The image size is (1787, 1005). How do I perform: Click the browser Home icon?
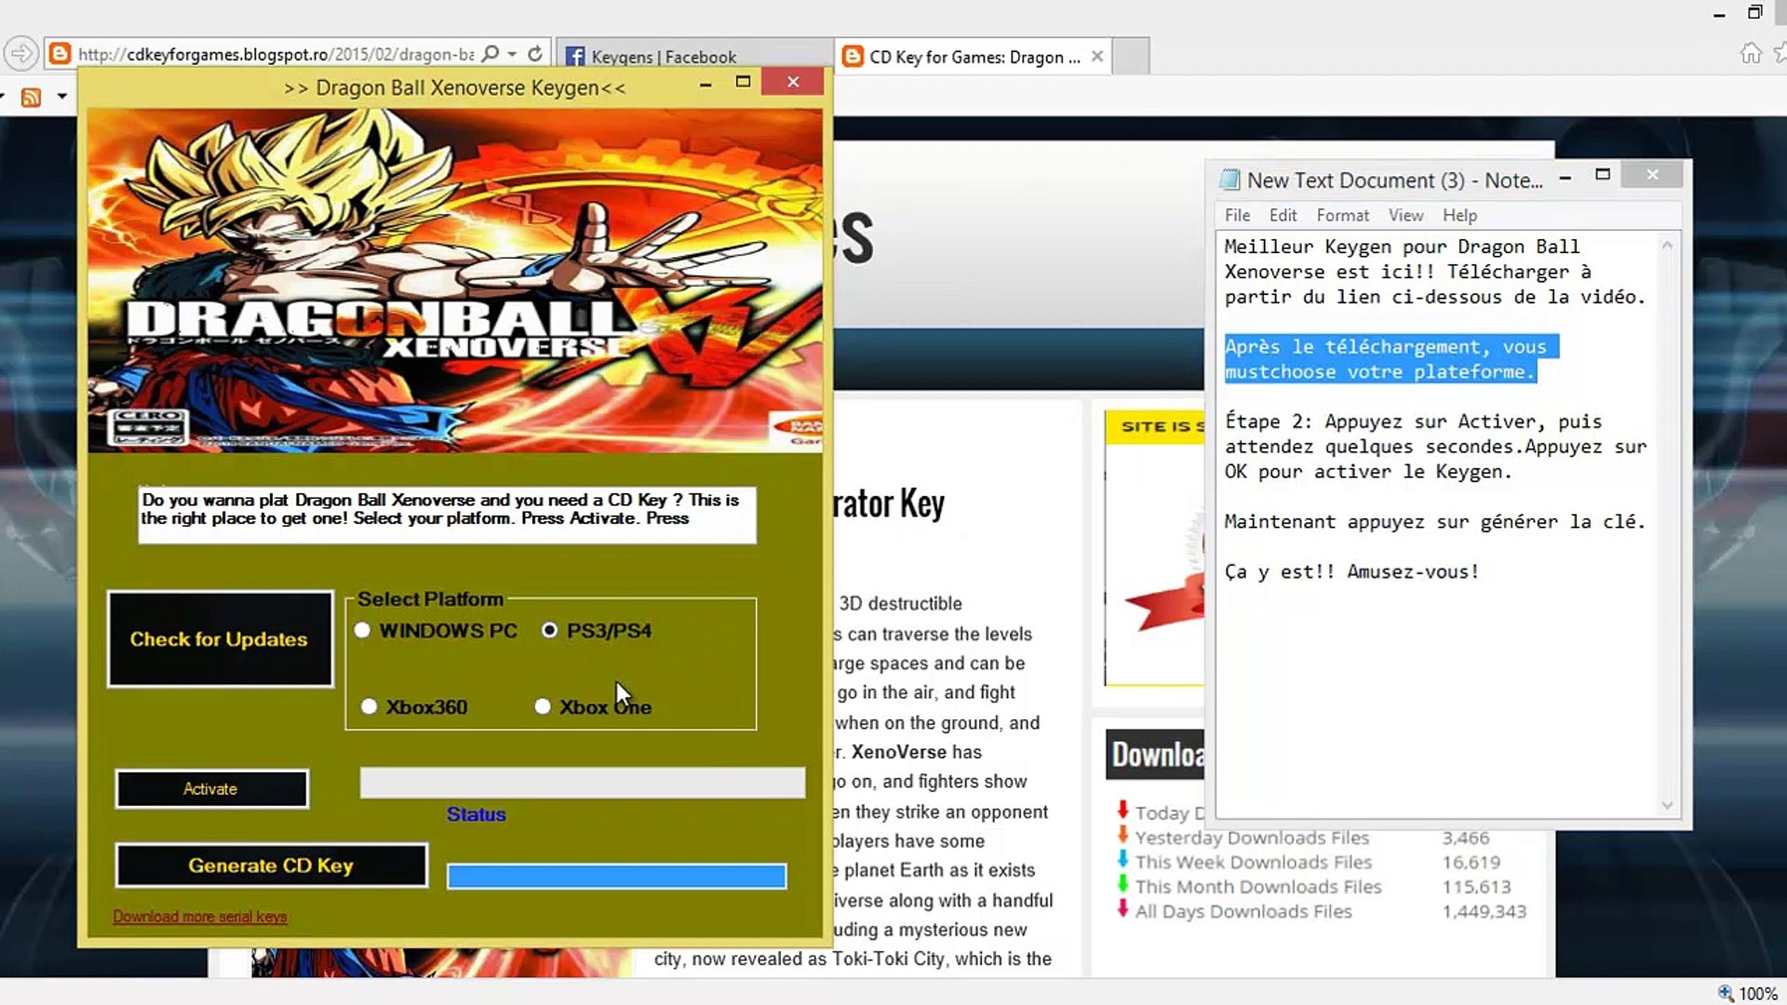click(x=1751, y=53)
